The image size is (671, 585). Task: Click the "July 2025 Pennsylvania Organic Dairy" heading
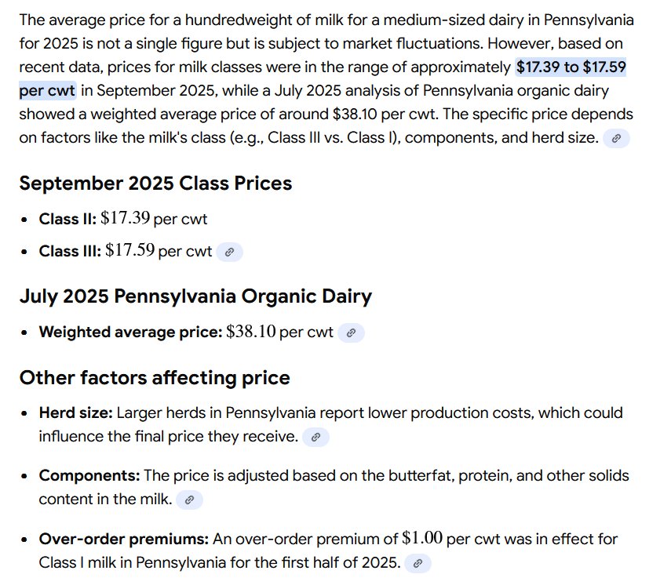click(195, 296)
